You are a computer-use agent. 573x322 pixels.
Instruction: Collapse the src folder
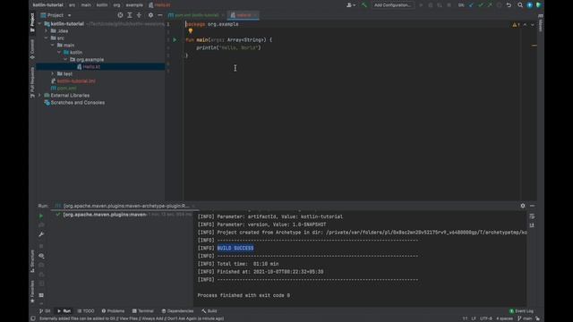pos(46,38)
